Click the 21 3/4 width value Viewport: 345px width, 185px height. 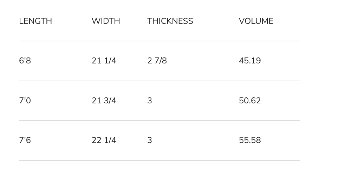(x=104, y=101)
